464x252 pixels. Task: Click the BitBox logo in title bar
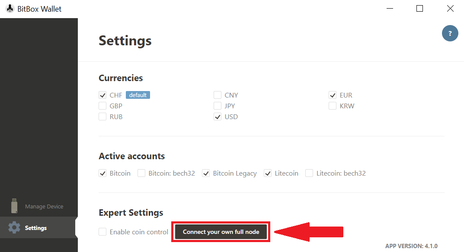coord(10,9)
